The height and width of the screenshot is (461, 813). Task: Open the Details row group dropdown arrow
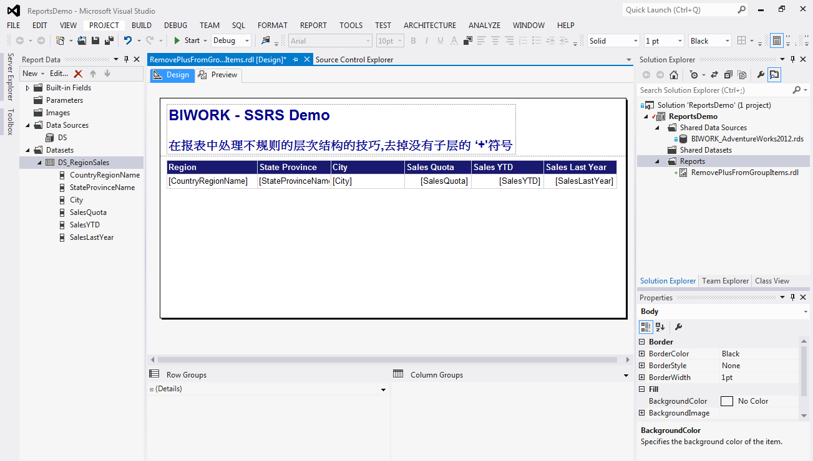(384, 389)
